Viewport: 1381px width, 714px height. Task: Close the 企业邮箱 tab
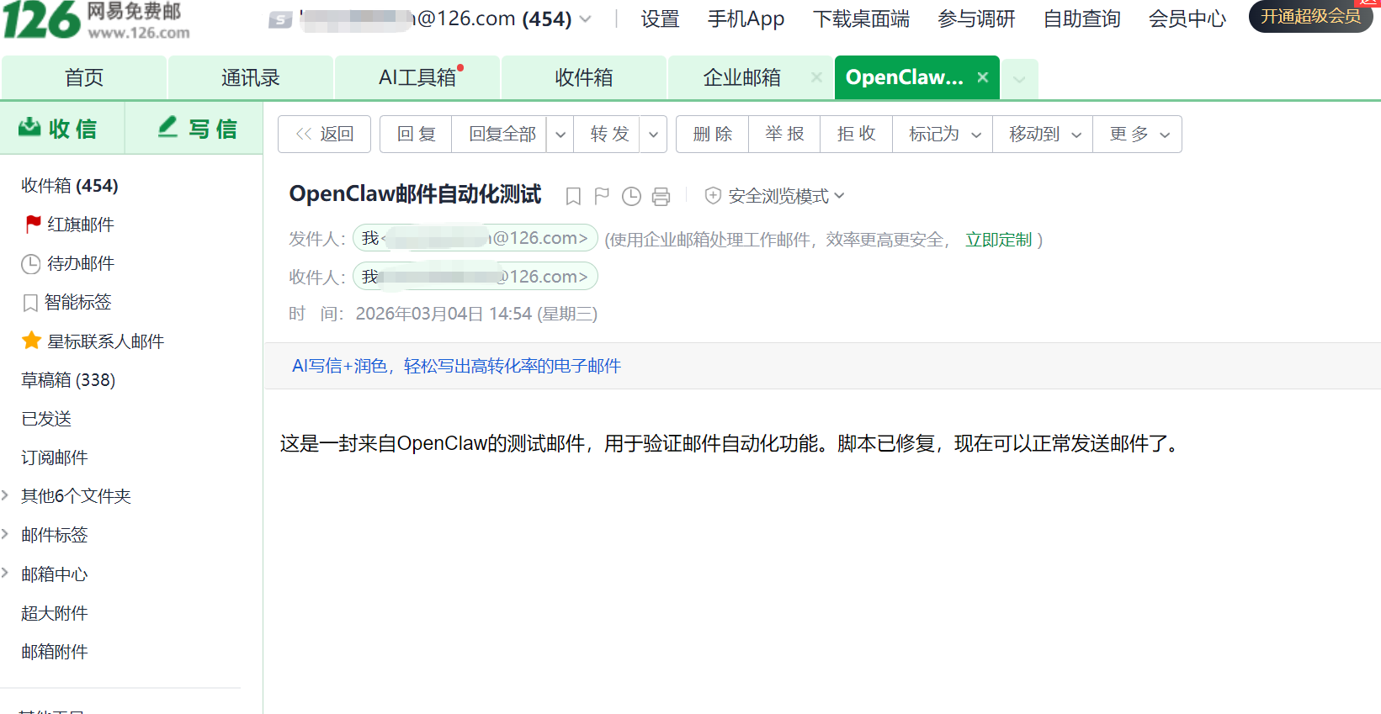tap(815, 77)
